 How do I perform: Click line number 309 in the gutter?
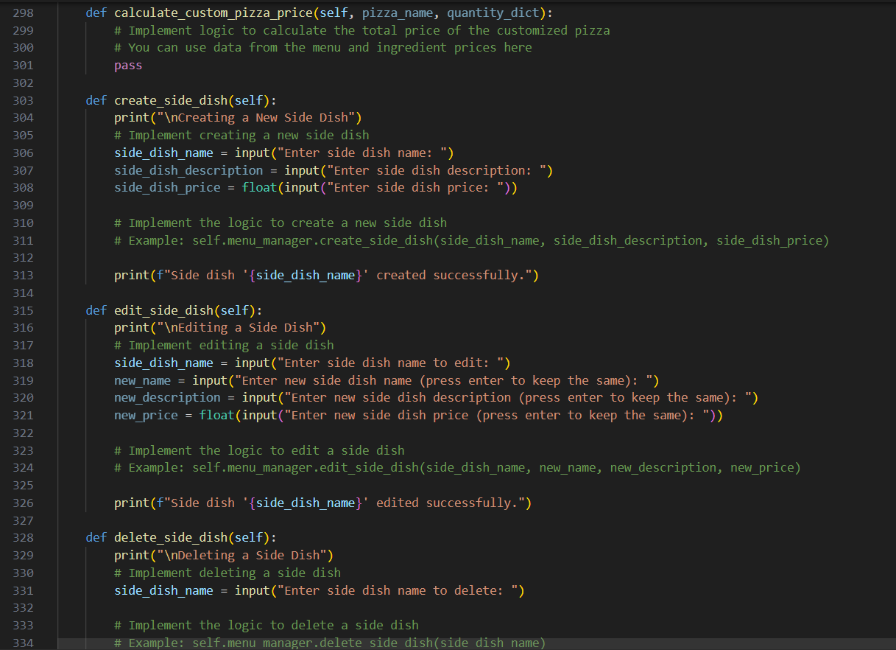click(x=24, y=206)
